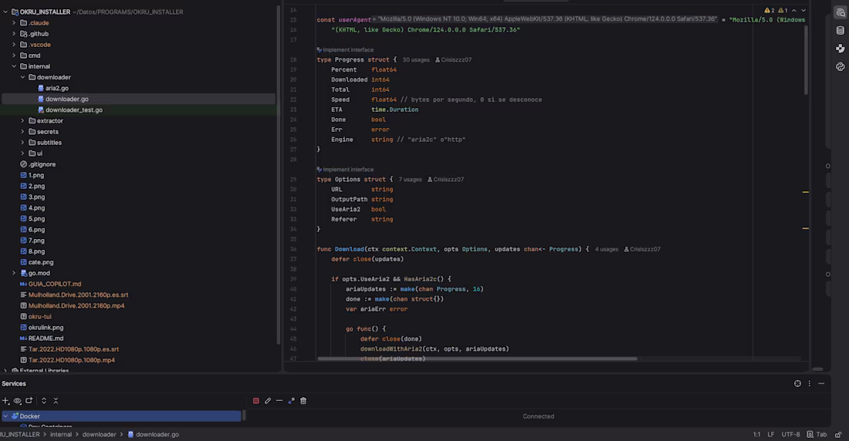The height and width of the screenshot is (441, 849).
Task: Click the '30 usages' inlay hint
Action: click(x=416, y=60)
